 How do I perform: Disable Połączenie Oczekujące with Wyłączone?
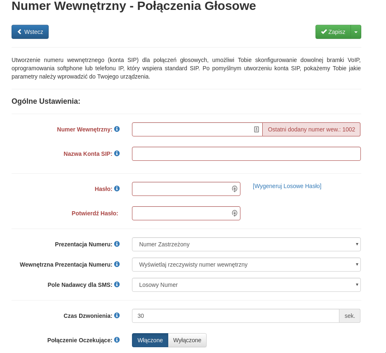tap(187, 340)
